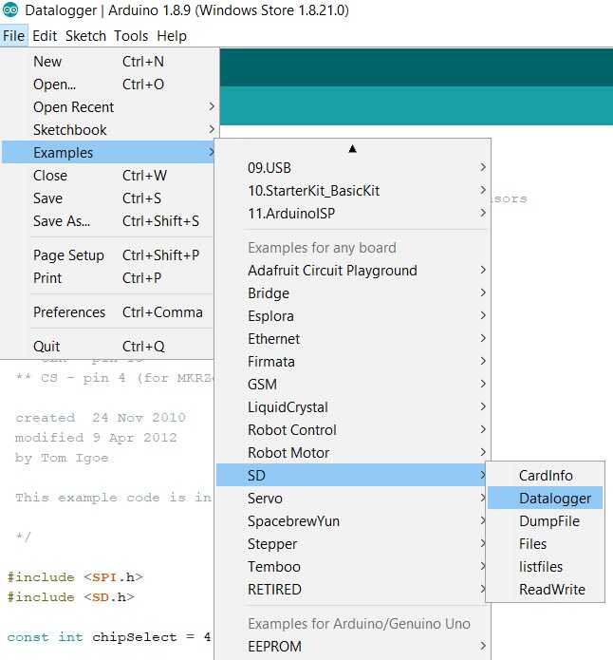Click the Preferences menu entry
613x660 pixels.
pyautogui.click(x=69, y=312)
